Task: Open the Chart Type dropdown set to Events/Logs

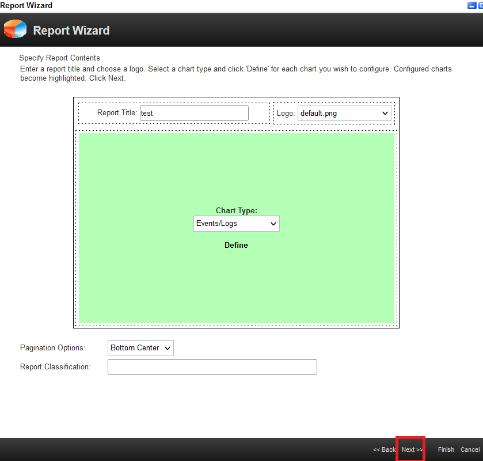Action: [236, 224]
